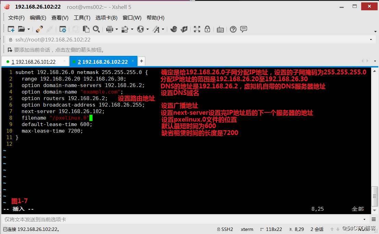
Task: Open the tab list dropdown arrow
Action: point(375,61)
